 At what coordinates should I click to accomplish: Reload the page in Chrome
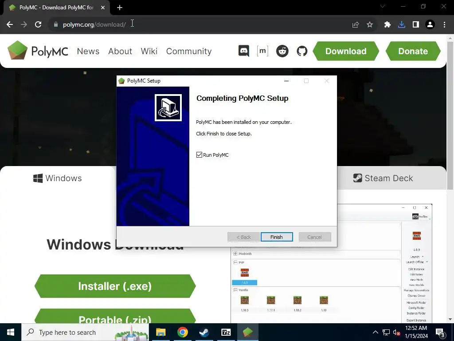pyautogui.click(x=38, y=24)
